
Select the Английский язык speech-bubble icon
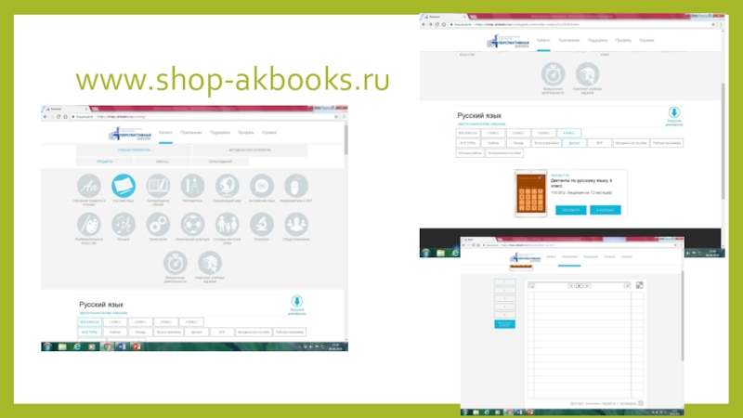click(x=262, y=185)
